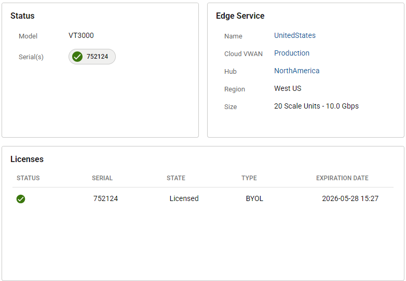Open the Production Cloud VWAN link

click(x=292, y=53)
